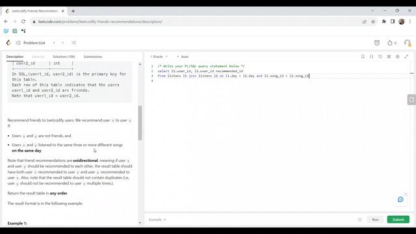Bookmark this page star icon
The image size is (416, 234).
pos(373,21)
